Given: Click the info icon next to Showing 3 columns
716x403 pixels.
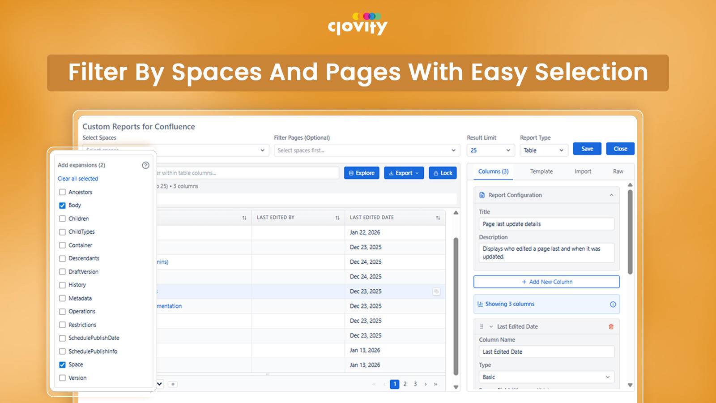Looking at the screenshot, I should point(613,304).
